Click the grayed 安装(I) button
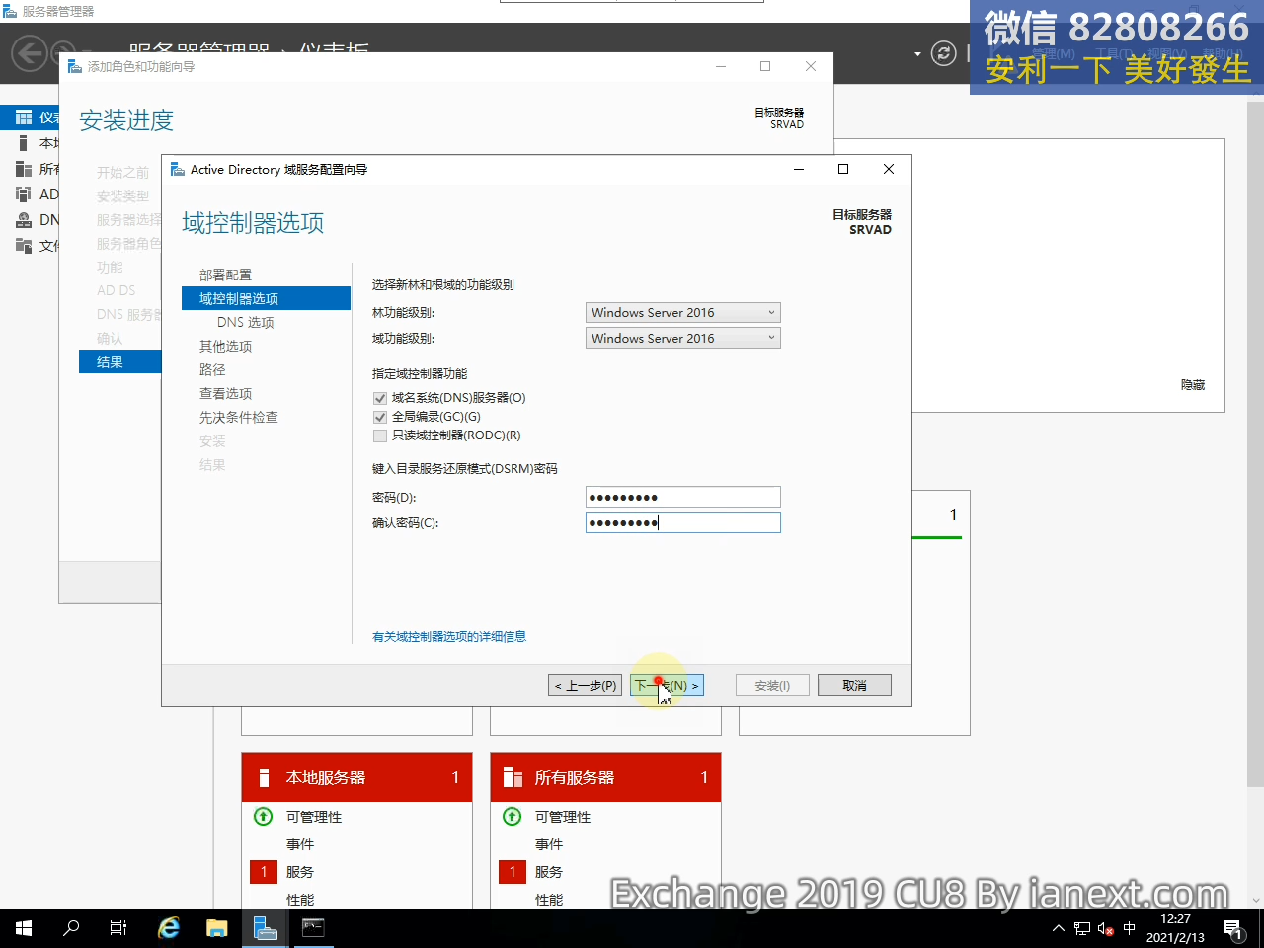The width and height of the screenshot is (1264, 948). (772, 686)
